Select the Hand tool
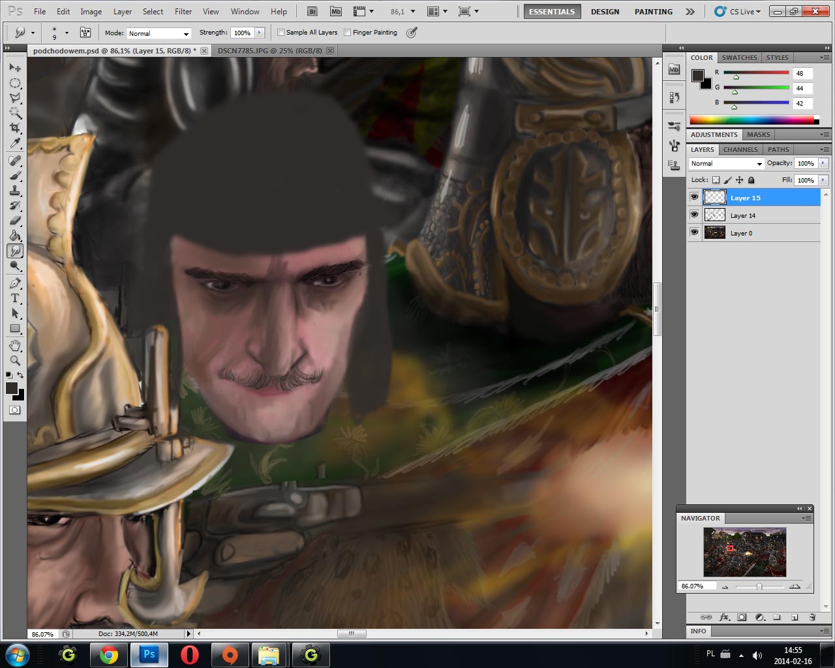Image resolution: width=835 pixels, height=668 pixels. (15, 345)
